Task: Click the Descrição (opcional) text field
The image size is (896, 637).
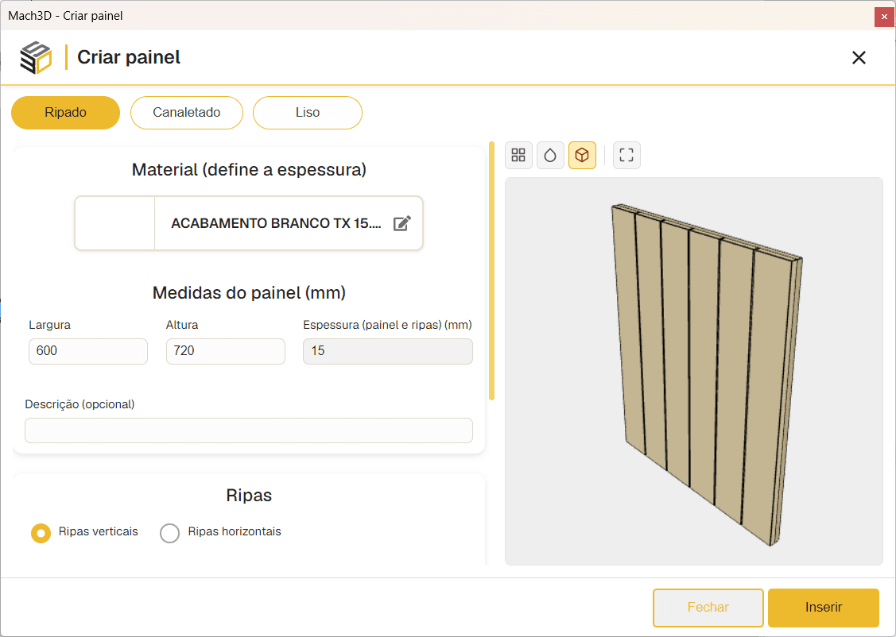Action: click(249, 430)
